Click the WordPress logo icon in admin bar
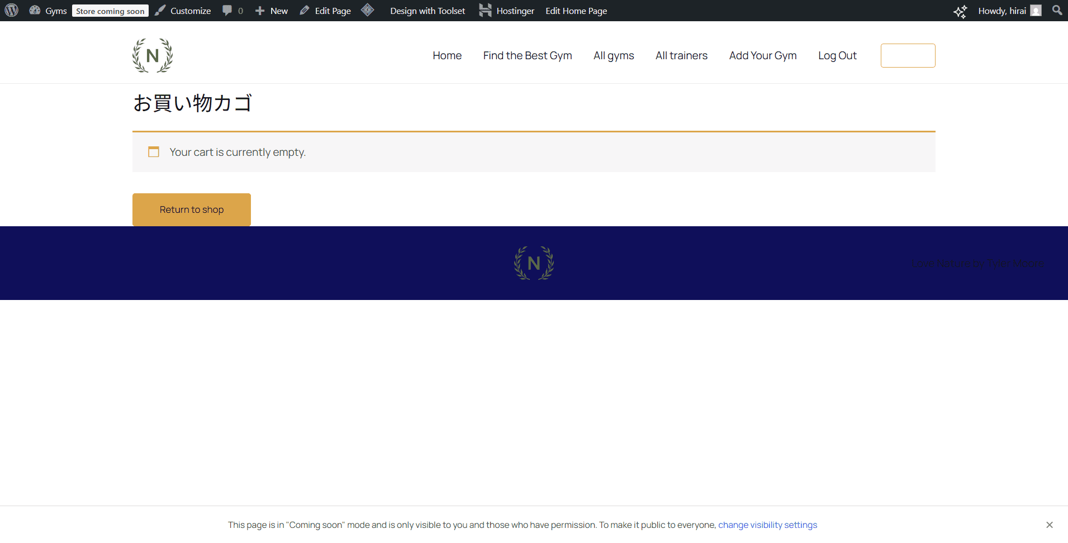The image size is (1068, 543). coord(12,11)
